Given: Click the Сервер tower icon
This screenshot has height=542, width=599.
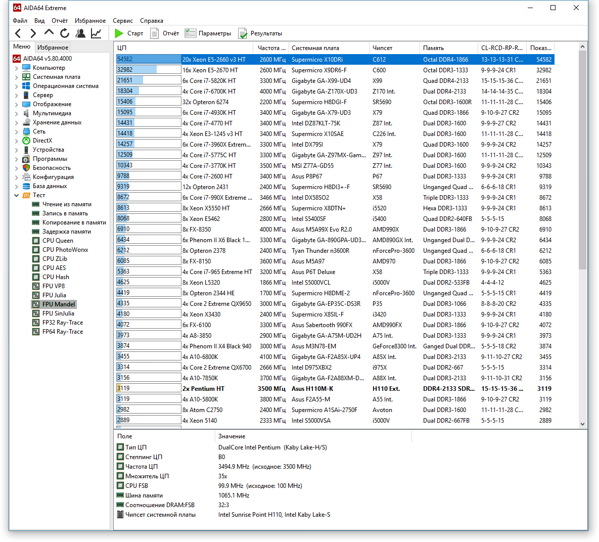Looking at the screenshot, I should click(x=26, y=95).
